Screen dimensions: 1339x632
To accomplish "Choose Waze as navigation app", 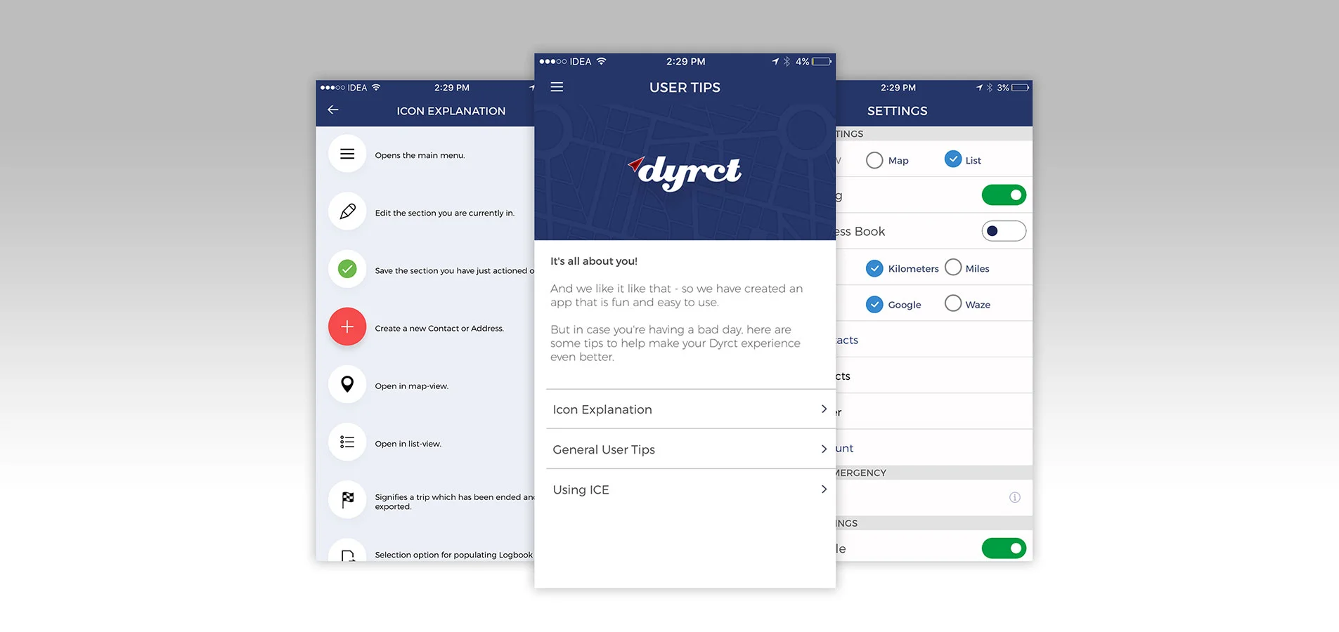I will [953, 303].
